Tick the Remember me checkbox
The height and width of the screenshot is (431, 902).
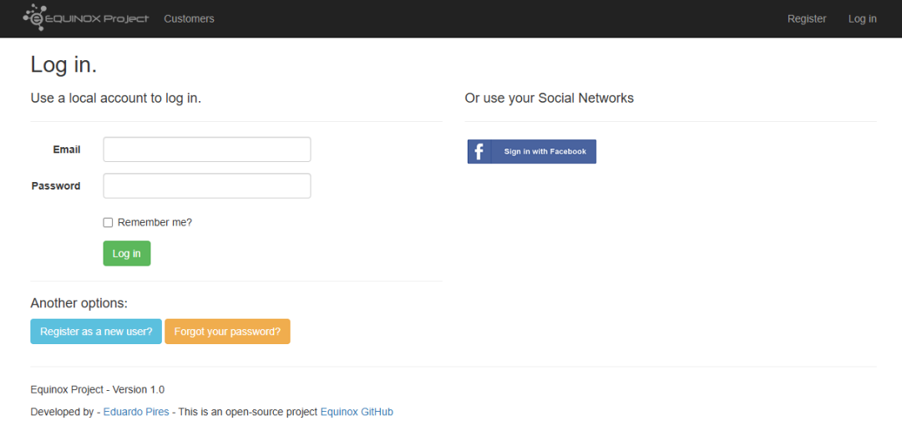click(108, 223)
